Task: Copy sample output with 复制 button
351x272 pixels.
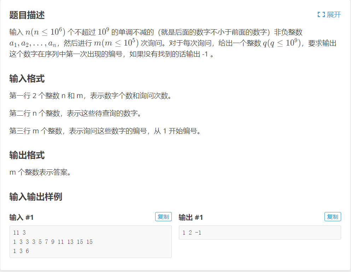Action: coord(333,217)
